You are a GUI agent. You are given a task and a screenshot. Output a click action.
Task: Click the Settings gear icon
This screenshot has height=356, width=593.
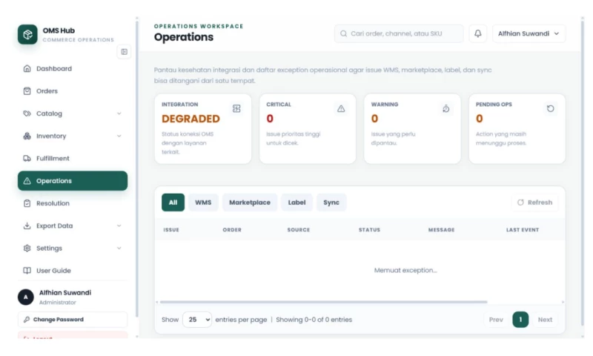pos(27,248)
